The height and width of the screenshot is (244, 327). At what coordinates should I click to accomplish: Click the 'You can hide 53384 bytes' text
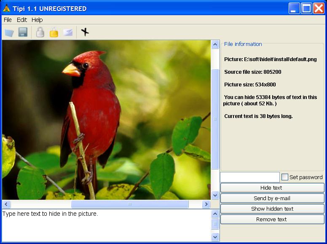click(x=270, y=100)
